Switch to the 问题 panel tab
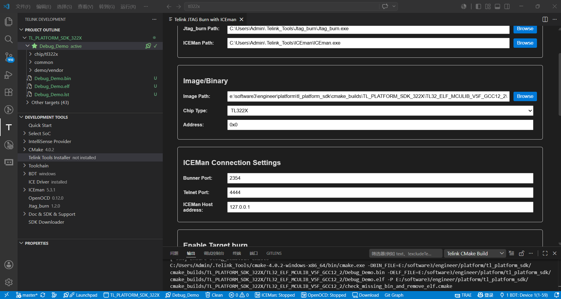The image size is (561, 299). pos(174,253)
